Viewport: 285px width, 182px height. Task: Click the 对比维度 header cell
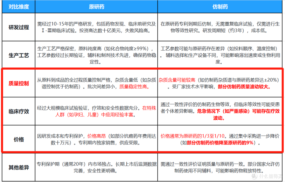pos(18,7)
